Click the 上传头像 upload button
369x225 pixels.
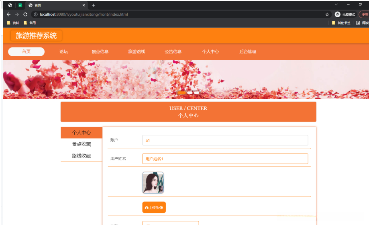(x=154, y=207)
